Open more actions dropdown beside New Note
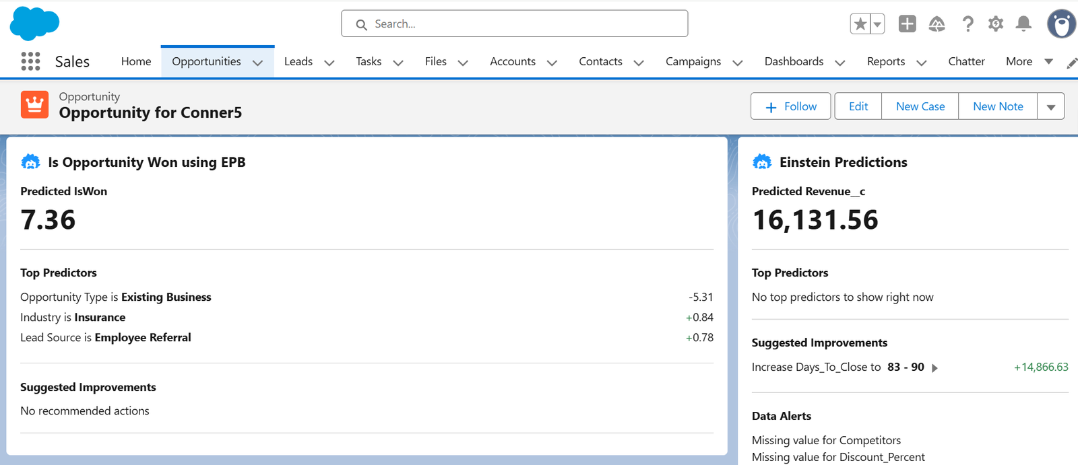The width and height of the screenshot is (1078, 465). (1050, 106)
